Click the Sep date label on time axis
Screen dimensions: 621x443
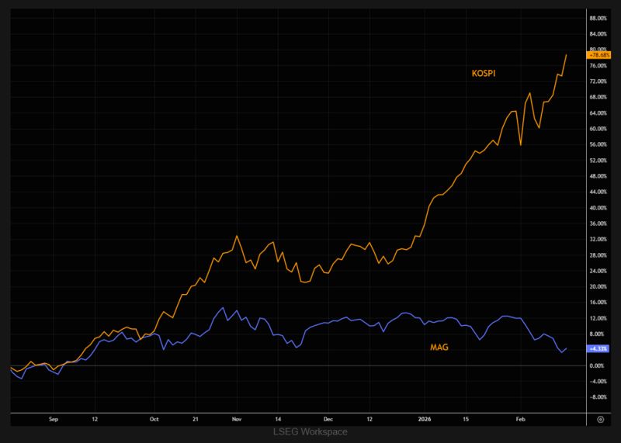(54, 419)
